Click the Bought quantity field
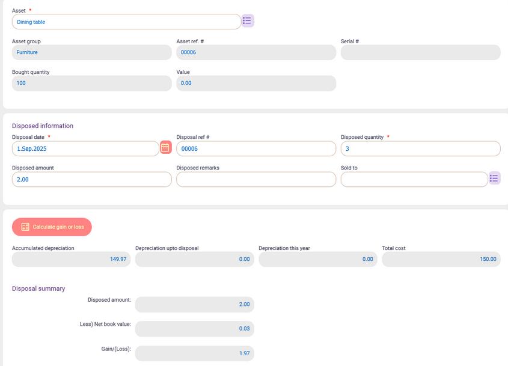This screenshot has width=508, height=366. [91, 83]
